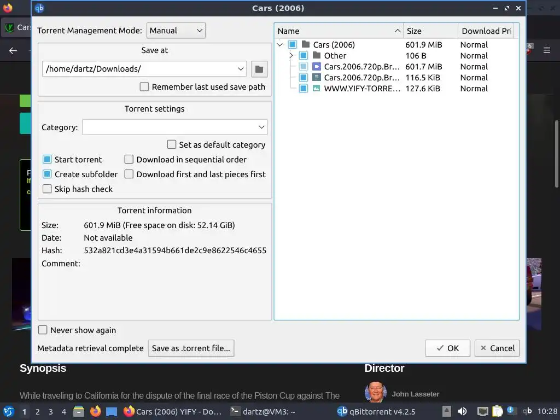560x420 pixels.
Task: Click the OK button to add the torrent
Action: [x=447, y=348]
